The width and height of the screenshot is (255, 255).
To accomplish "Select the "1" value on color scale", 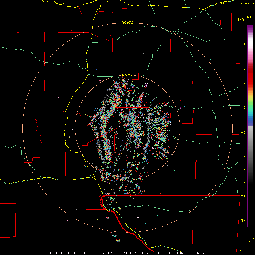I will [x=245, y=107].
